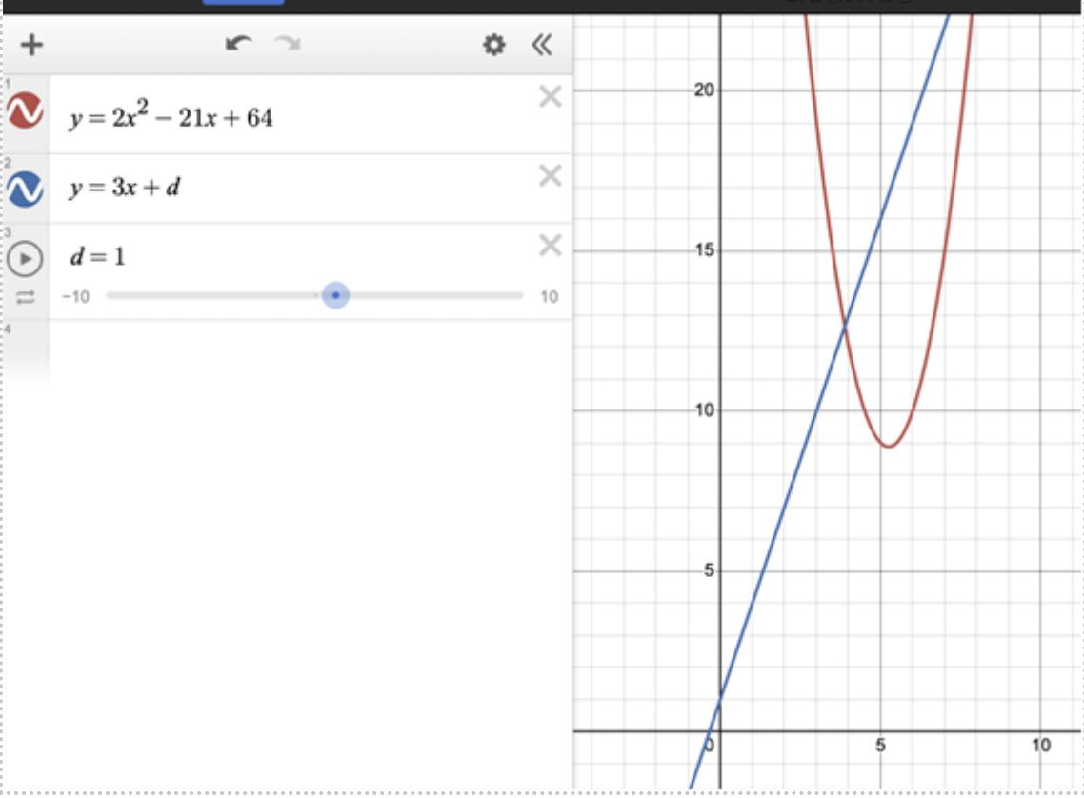Click the d slider thumb

point(336,296)
